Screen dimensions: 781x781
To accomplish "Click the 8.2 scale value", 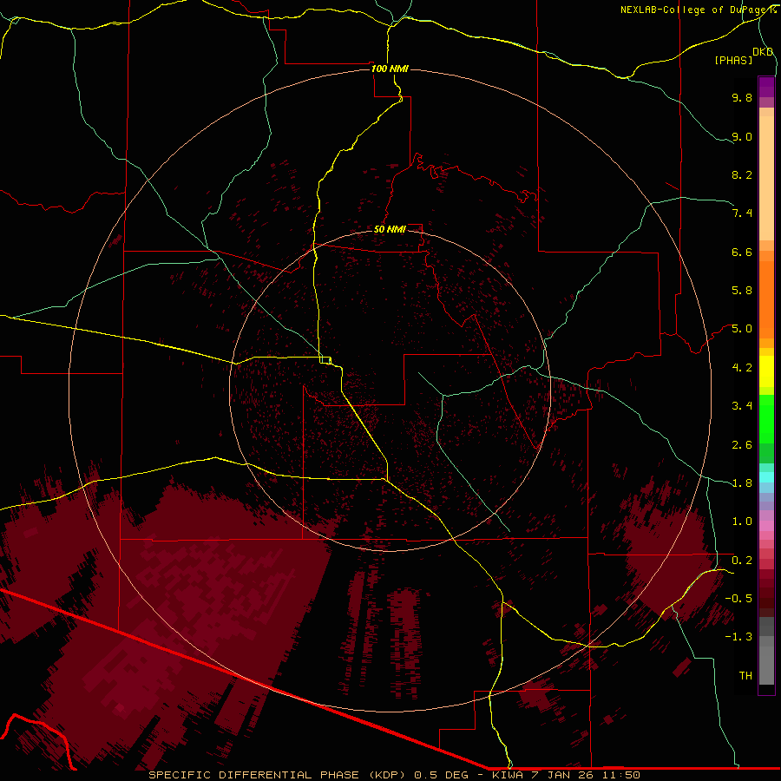I will (742, 174).
